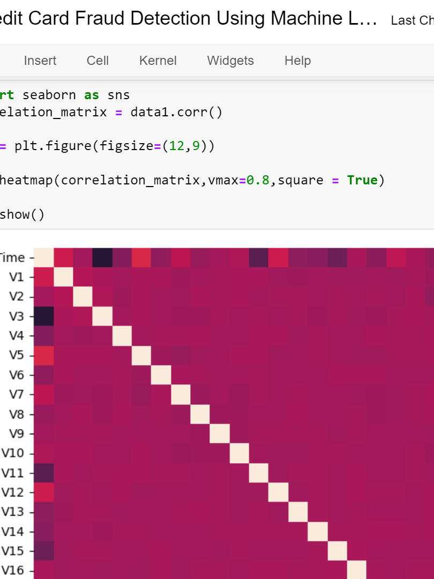Click the V14 axis label
The image size is (434, 579).
(13, 531)
